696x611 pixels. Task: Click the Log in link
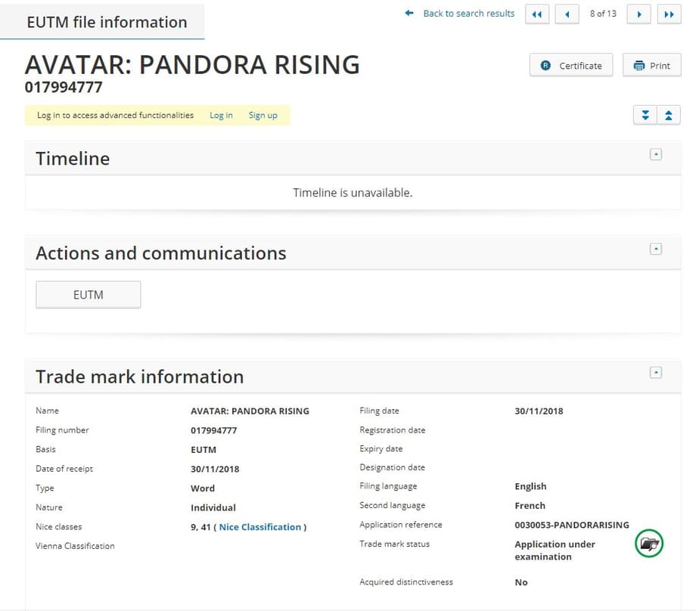pyautogui.click(x=221, y=116)
